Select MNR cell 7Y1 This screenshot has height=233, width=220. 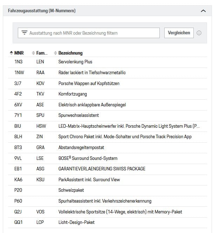18,115
